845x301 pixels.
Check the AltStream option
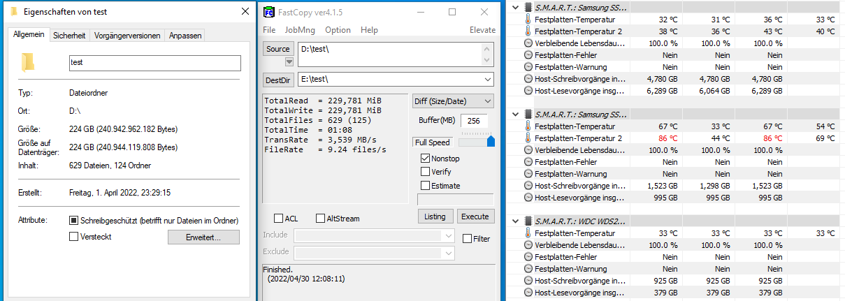[321, 219]
